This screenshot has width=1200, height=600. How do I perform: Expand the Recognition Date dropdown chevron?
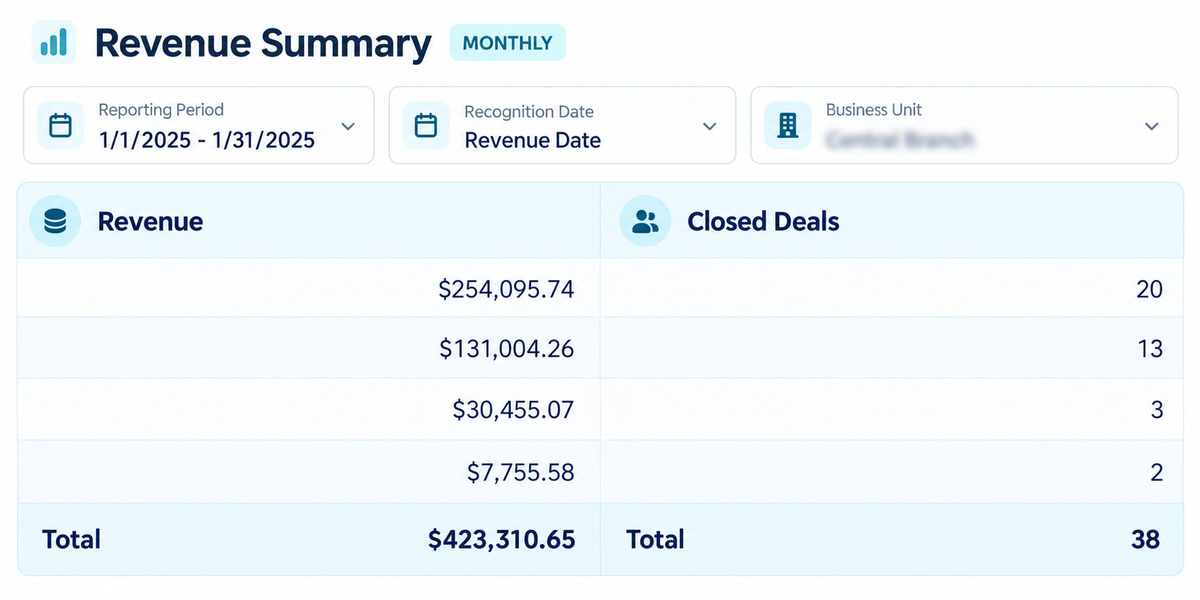click(710, 126)
